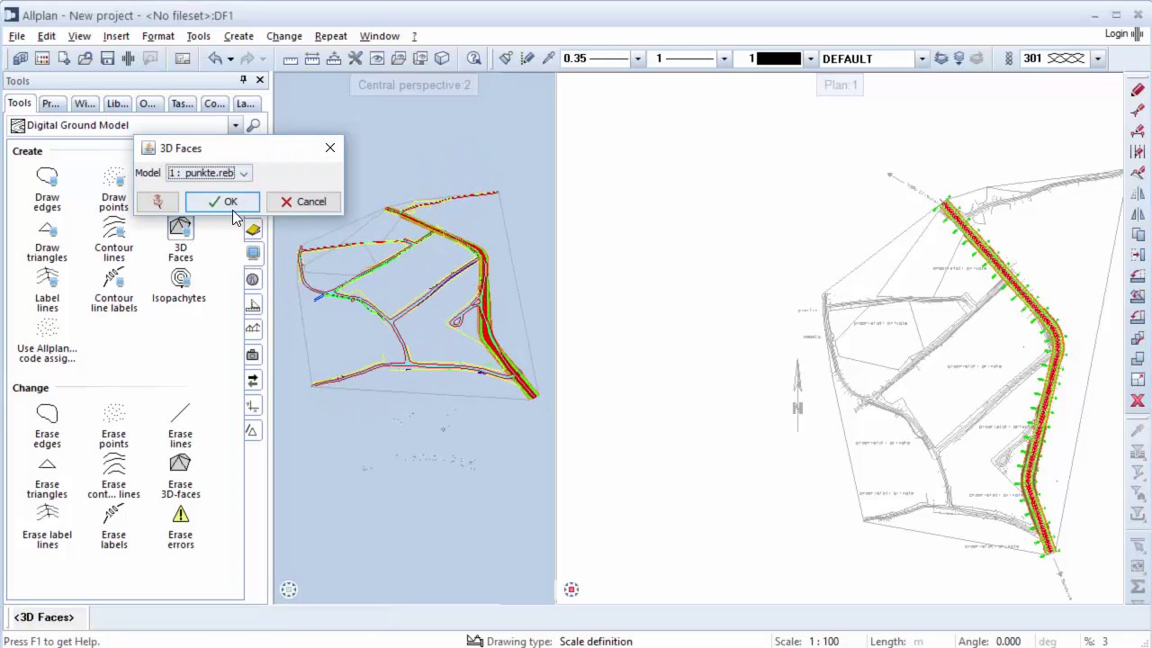Click the Sigma icon in right toolbar
Screen dimensions: 1152x648
click(x=1138, y=587)
